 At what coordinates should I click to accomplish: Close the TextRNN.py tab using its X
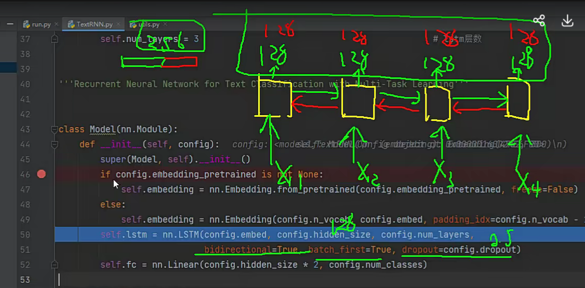tap(118, 24)
